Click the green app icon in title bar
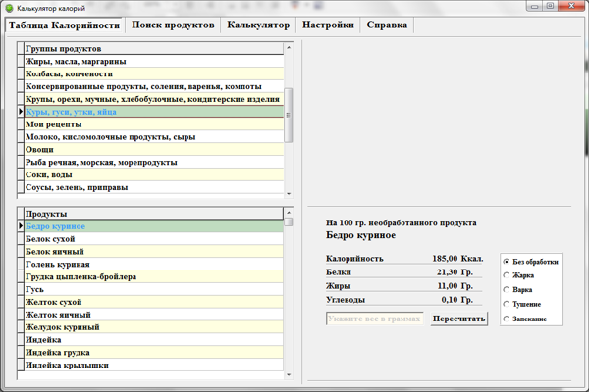 pos(9,8)
